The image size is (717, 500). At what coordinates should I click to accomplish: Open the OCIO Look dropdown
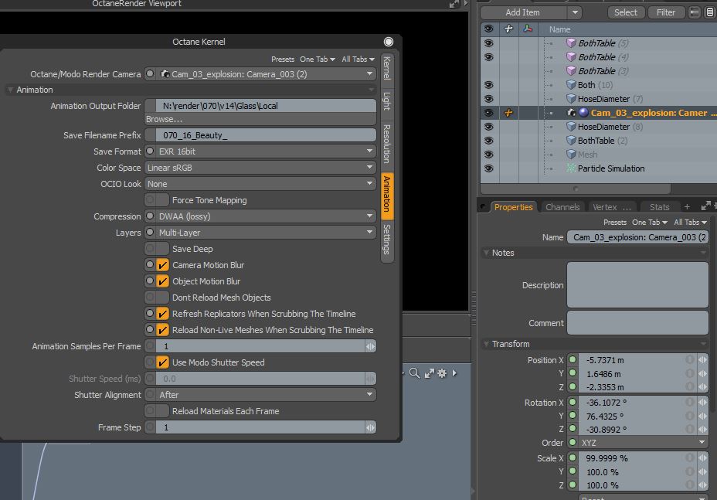pos(260,184)
